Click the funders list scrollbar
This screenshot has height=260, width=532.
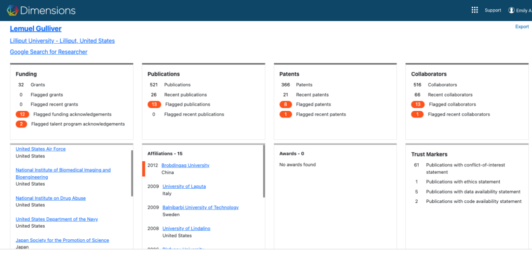pyautogui.click(x=132, y=173)
